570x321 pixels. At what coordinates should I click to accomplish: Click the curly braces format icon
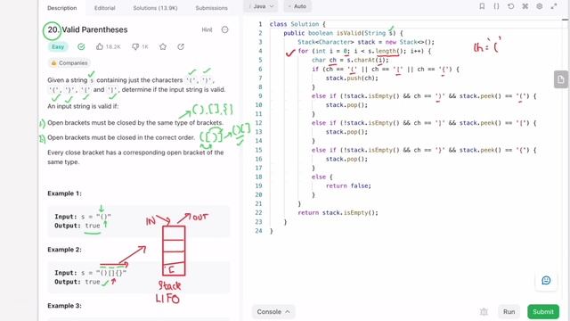[x=496, y=6]
